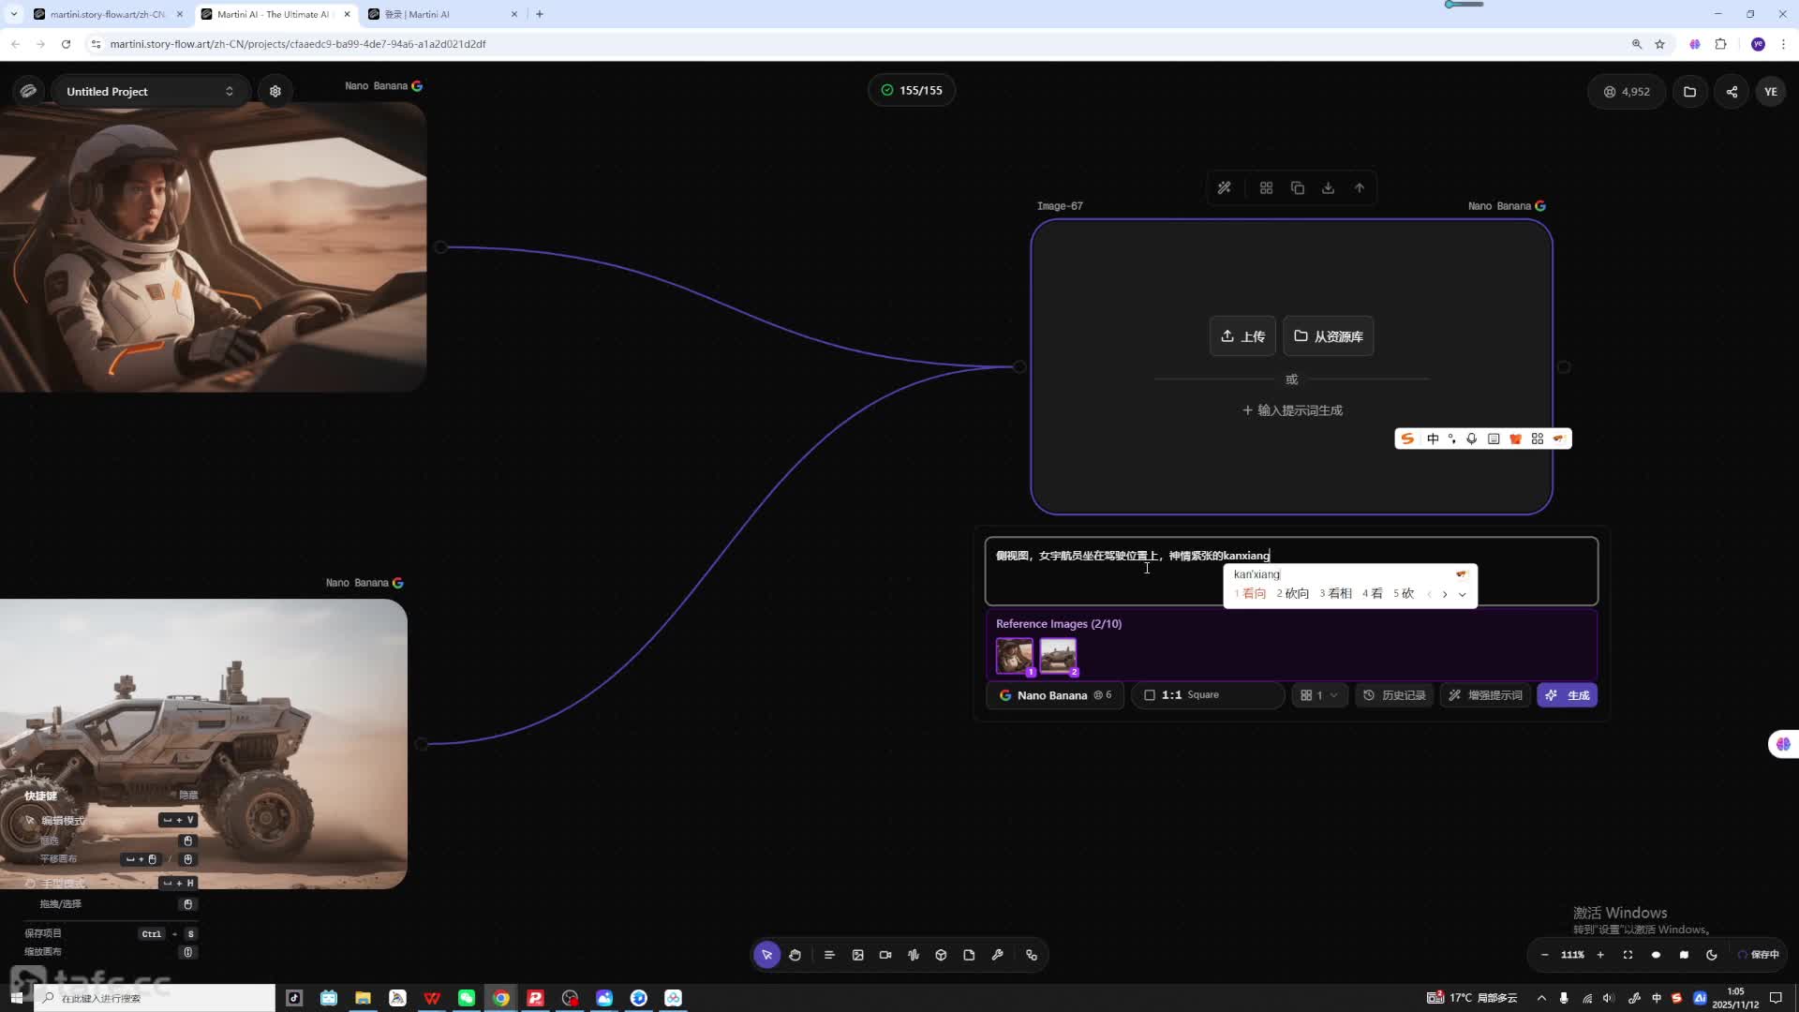Click the wrench tools icon
Screen dimensions: 1799x1012
997,955
